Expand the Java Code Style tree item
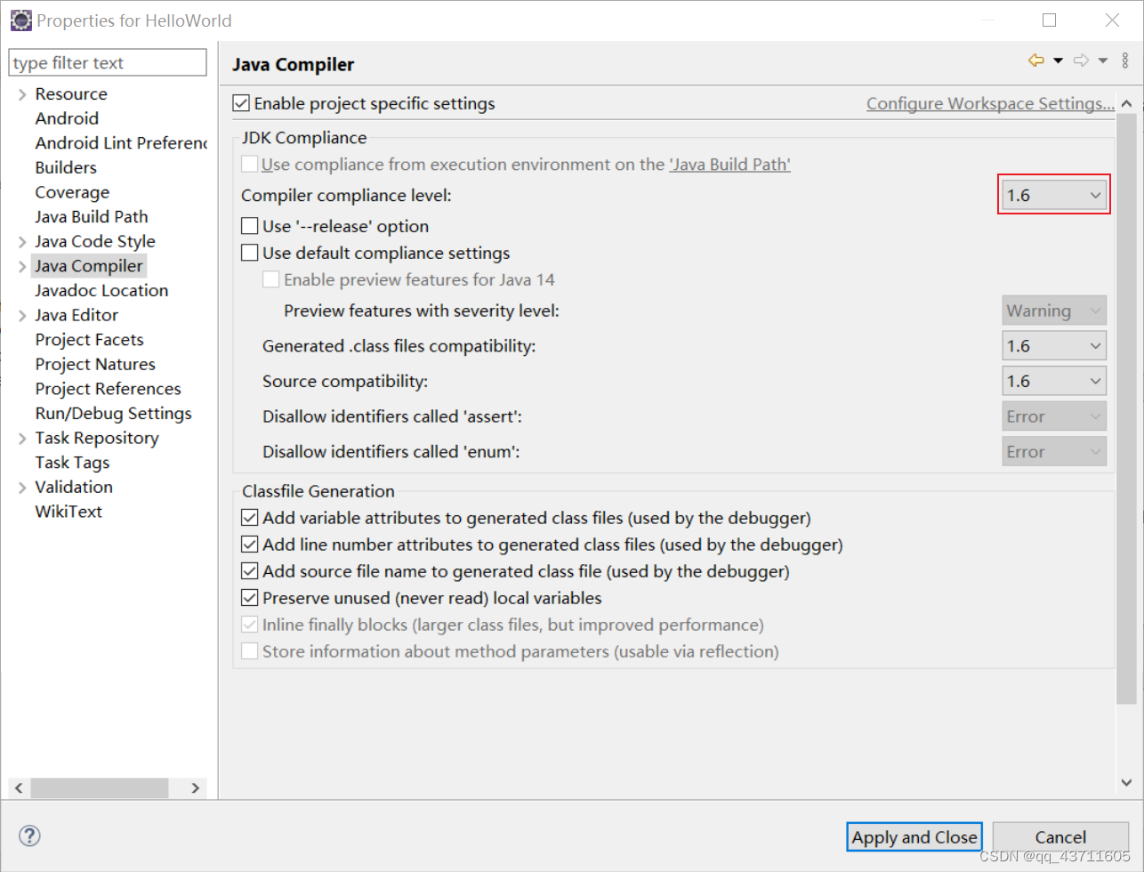Viewport: 1144px width, 872px height. [20, 240]
